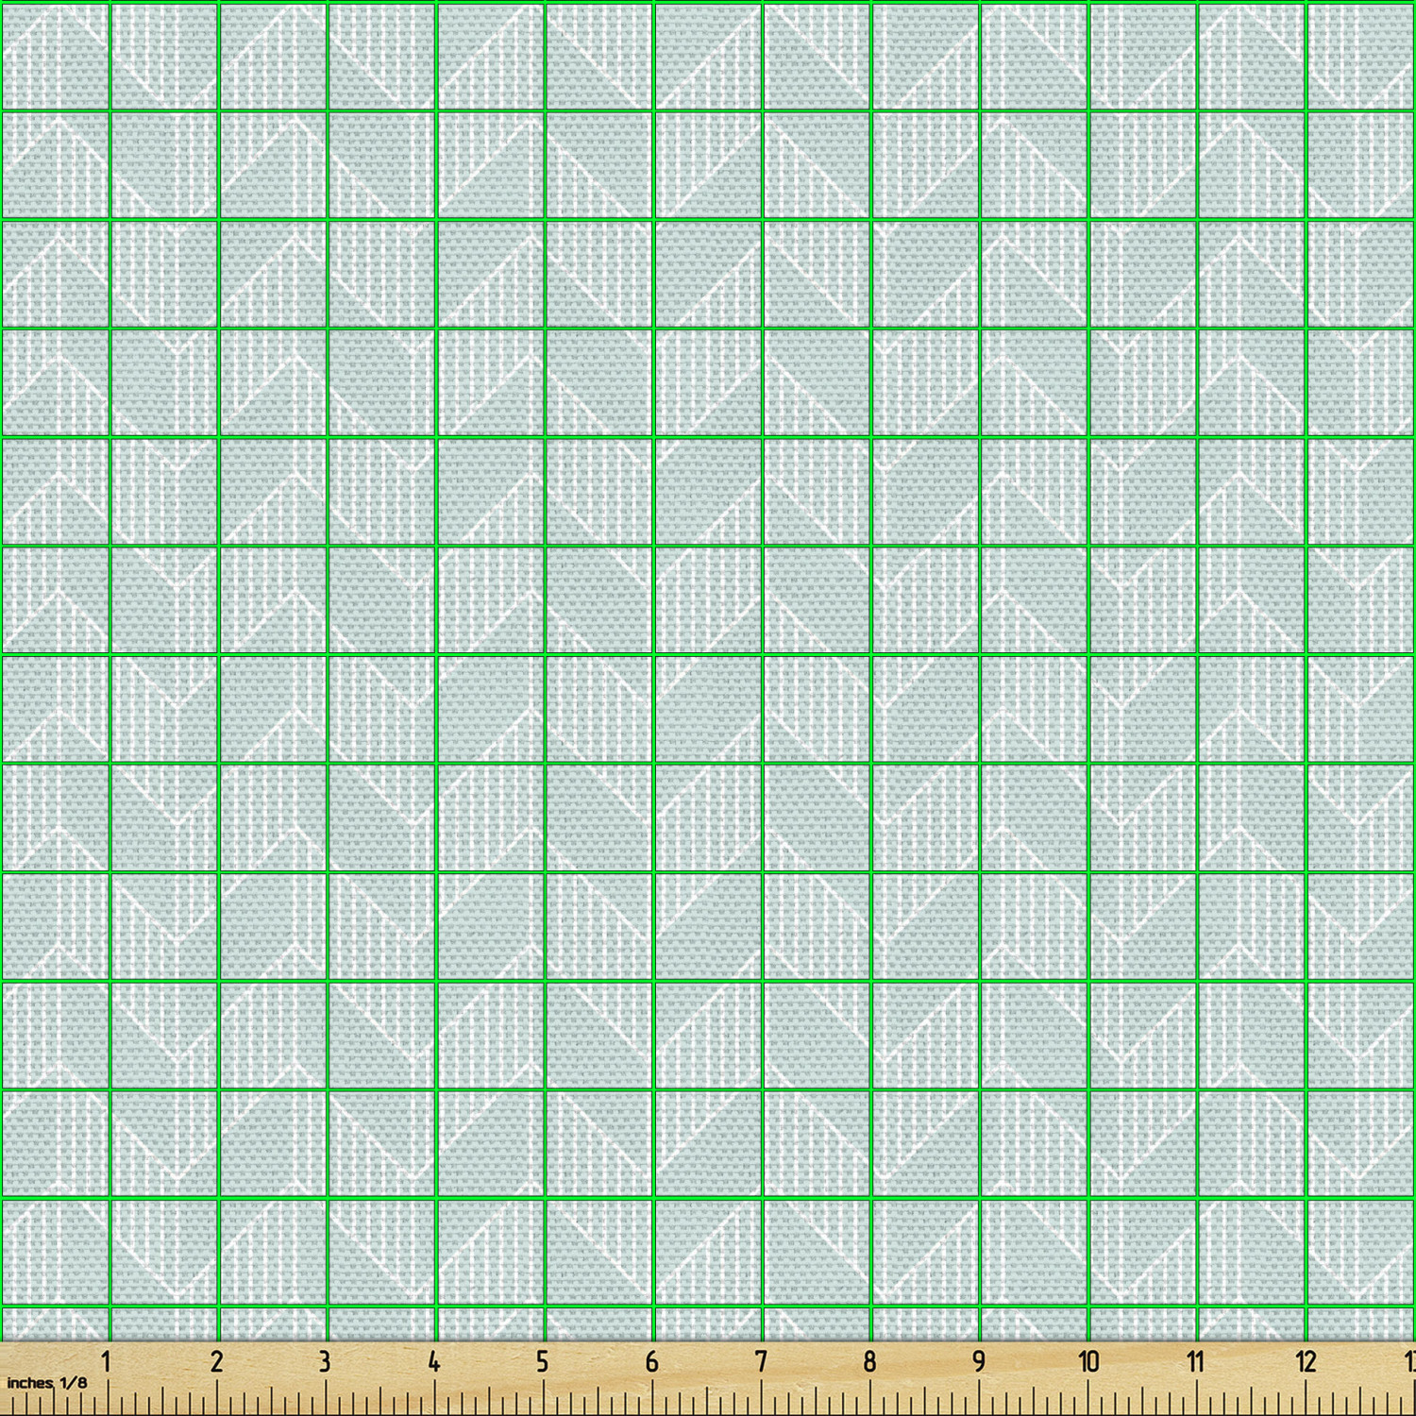Click the ruler number "4"
1416x1416 pixels.
433,1362
